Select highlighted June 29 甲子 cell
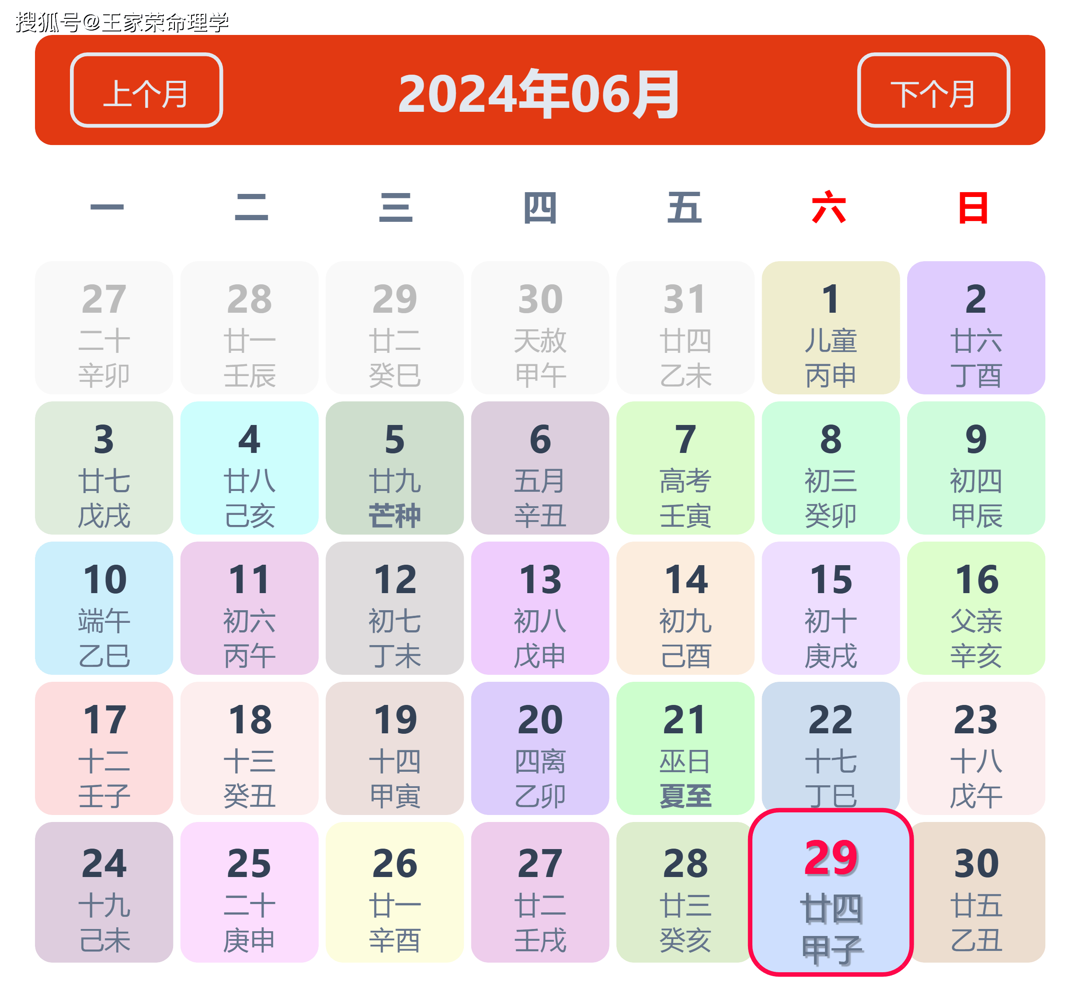The width and height of the screenshot is (1082, 998). point(831,892)
